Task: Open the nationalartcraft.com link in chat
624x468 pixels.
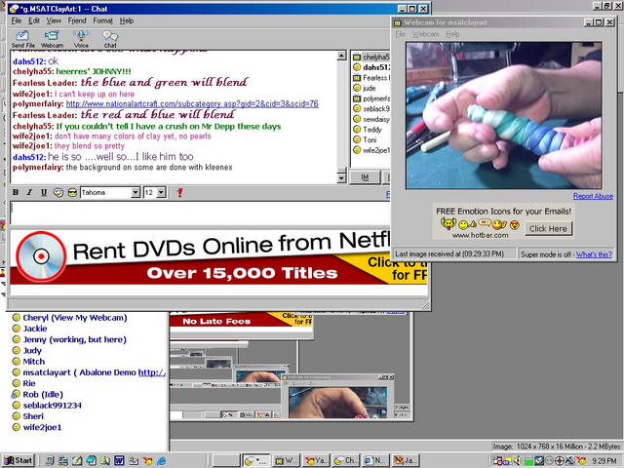Action: pos(192,104)
